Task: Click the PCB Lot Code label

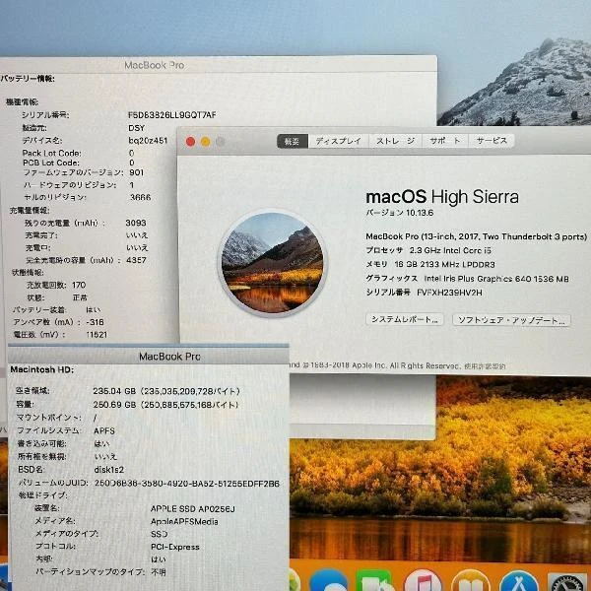Action: click(51, 163)
